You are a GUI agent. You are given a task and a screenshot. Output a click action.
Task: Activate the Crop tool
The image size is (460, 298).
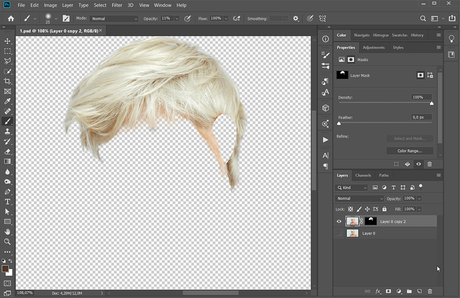pos(8,81)
